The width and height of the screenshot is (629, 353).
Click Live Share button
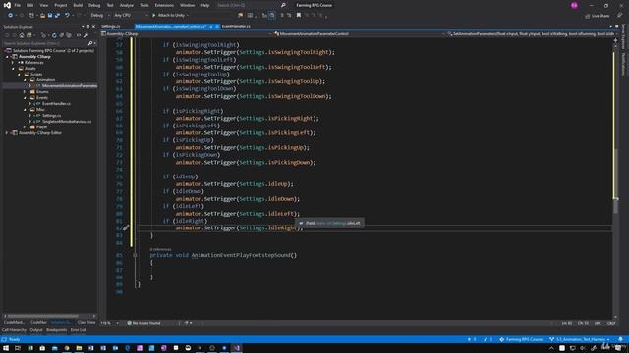tap(598, 16)
